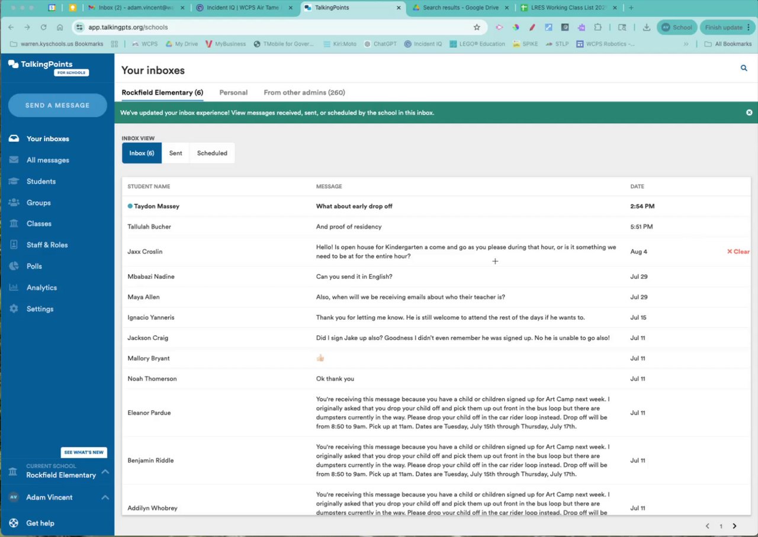758x537 pixels.
Task: Open Jackson Craig message row
Action: pos(436,338)
